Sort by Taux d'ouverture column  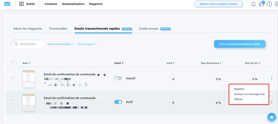click(211, 63)
